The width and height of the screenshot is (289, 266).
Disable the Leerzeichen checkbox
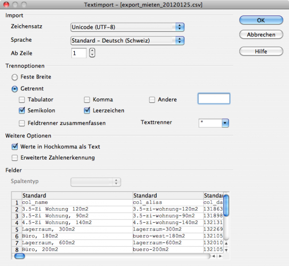click(87, 110)
